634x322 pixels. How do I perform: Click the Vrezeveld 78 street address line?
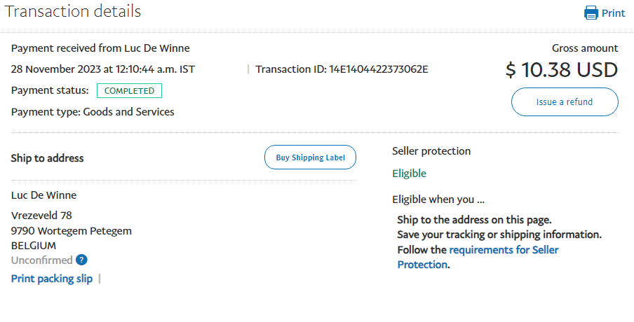(41, 216)
